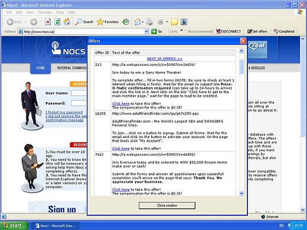Click the Windows Start button

pyautogui.click(x=14, y=225)
